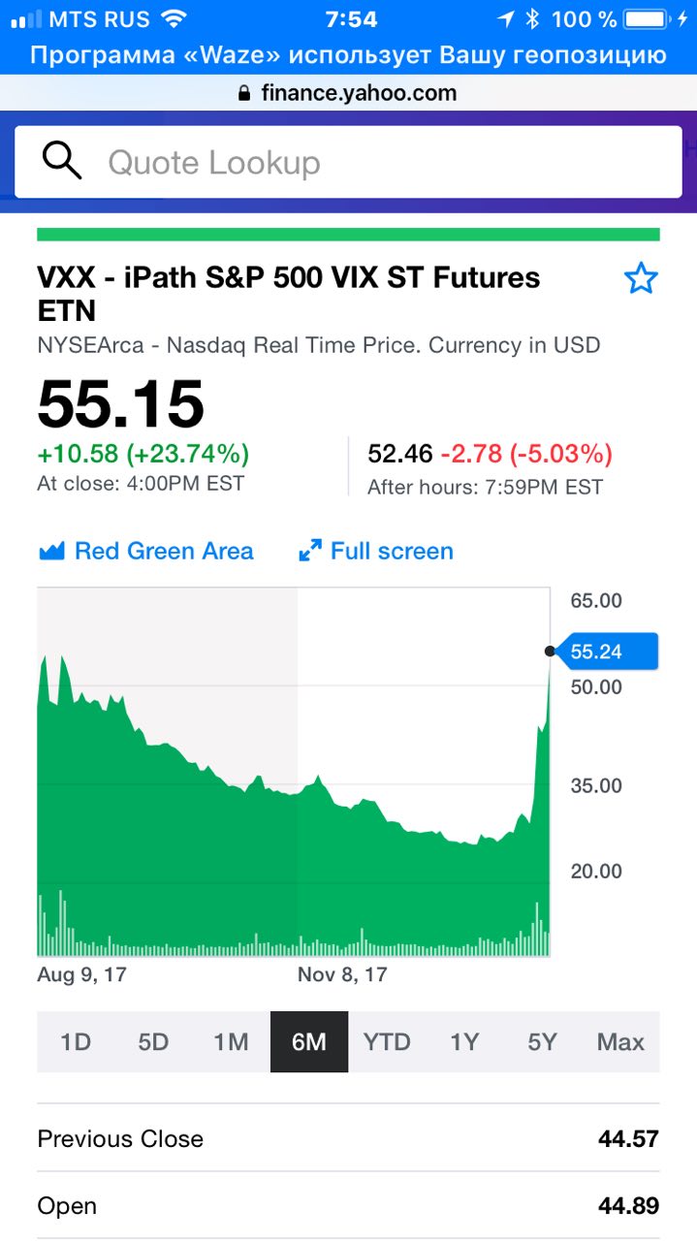The image size is (697, 1241).
Task: Tap the battery icon in status bar
Action: (645, 19)
